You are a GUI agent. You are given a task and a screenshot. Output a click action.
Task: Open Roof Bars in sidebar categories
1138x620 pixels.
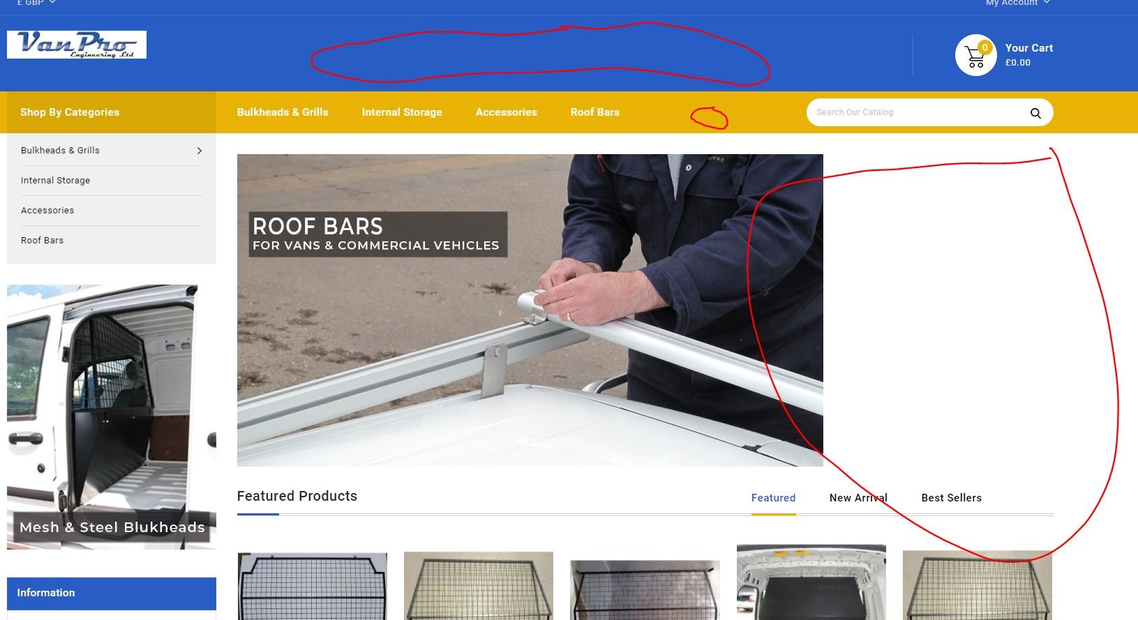tap(42, 241)
